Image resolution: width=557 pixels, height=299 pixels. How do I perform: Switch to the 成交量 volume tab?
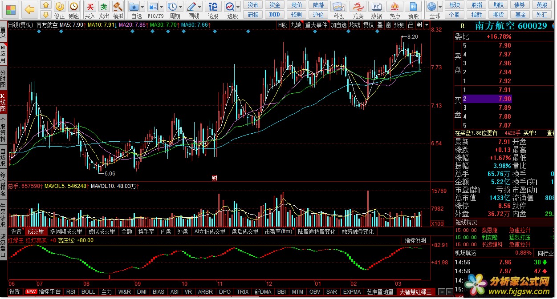(x=36, y=231)
